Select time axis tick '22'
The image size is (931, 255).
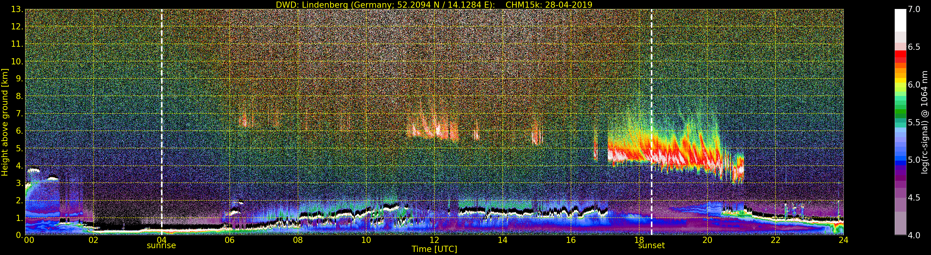[775, 240]
